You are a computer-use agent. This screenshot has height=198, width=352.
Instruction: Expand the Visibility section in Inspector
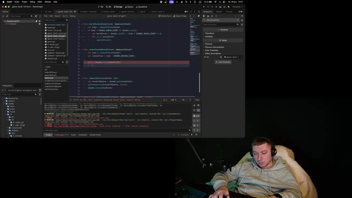click(x=209, y=37)
